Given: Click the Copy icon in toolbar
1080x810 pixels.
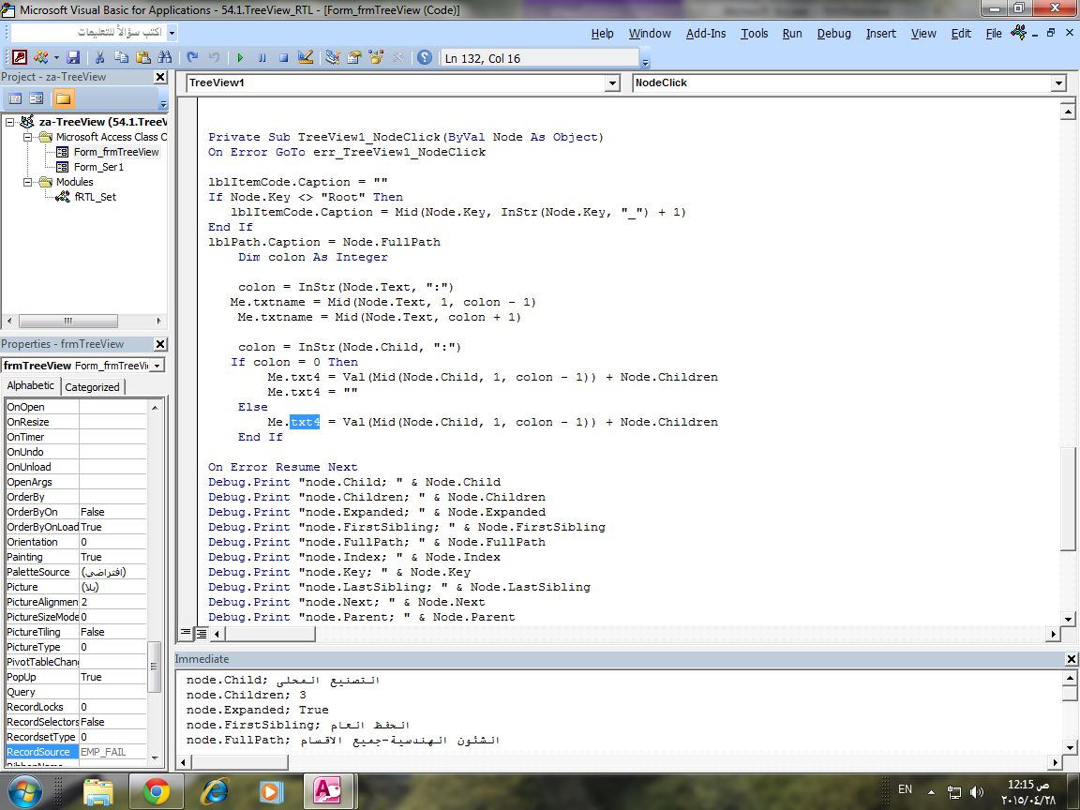Looking at the screenshot, I should [x=121, y=57].
